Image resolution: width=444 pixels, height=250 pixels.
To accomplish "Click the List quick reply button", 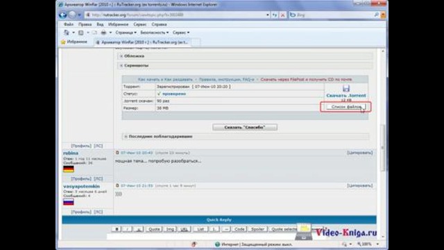I will [200, 229].
